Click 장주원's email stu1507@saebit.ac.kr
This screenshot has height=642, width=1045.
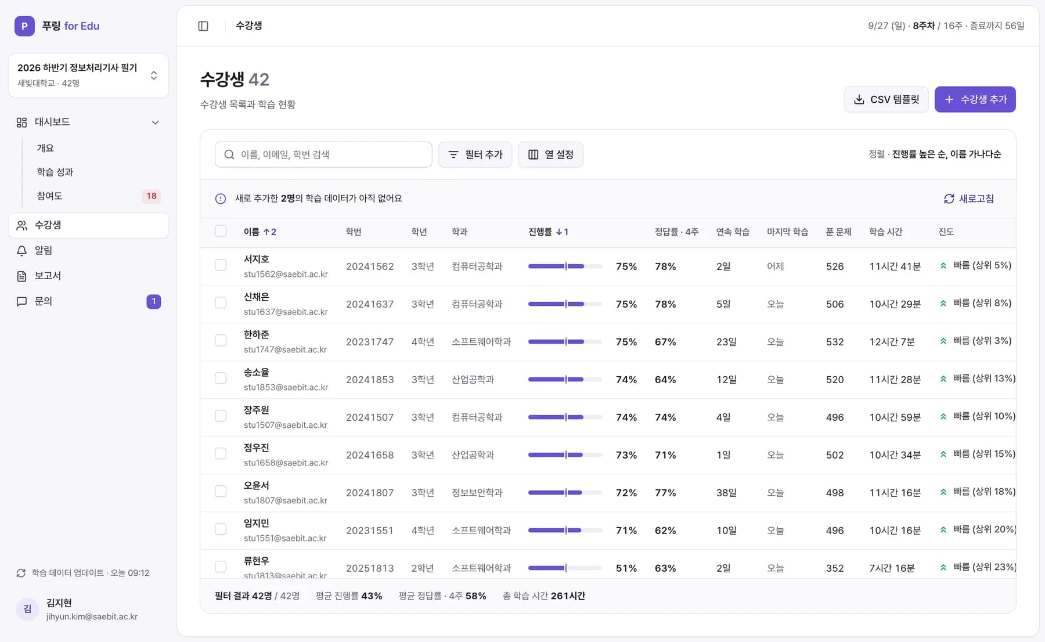click(x=286, y=425)
